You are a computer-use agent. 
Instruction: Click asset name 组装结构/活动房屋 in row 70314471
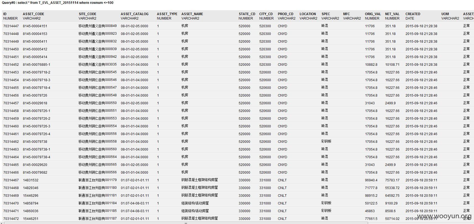coord(195,211)
